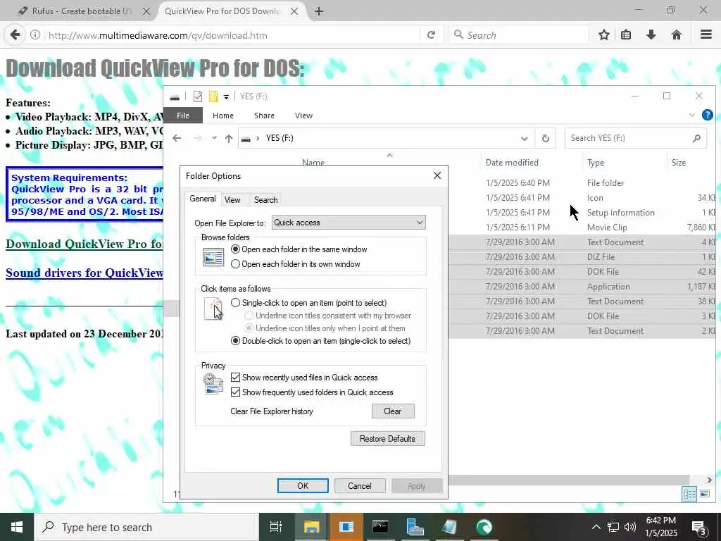
Task: Open the command prompt taskbar icon
Action: (380, 527)
